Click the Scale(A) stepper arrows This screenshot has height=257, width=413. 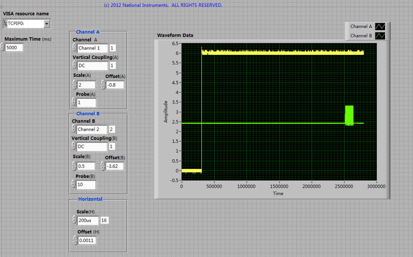(75, 85)
